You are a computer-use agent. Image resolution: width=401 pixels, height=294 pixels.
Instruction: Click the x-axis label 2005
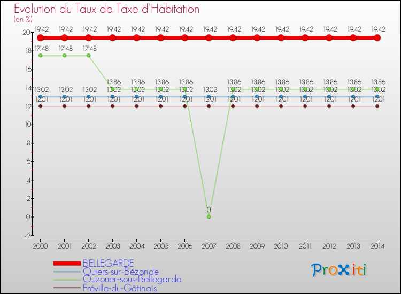[160, 246]
